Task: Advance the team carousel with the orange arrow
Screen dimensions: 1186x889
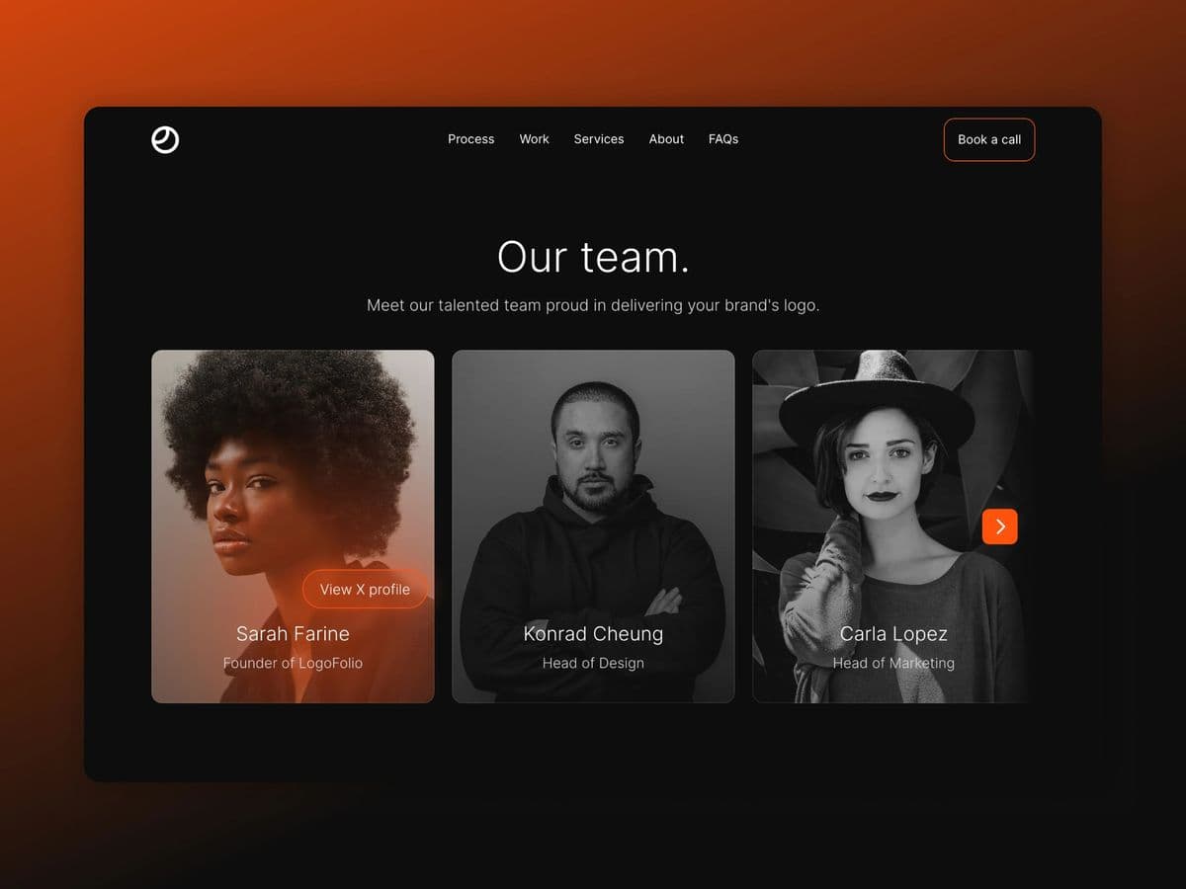Action: (999, 526)
